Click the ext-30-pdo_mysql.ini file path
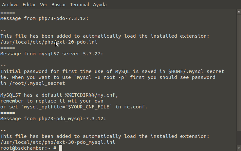This screenshot has height=151, width=241. (58, 142)
